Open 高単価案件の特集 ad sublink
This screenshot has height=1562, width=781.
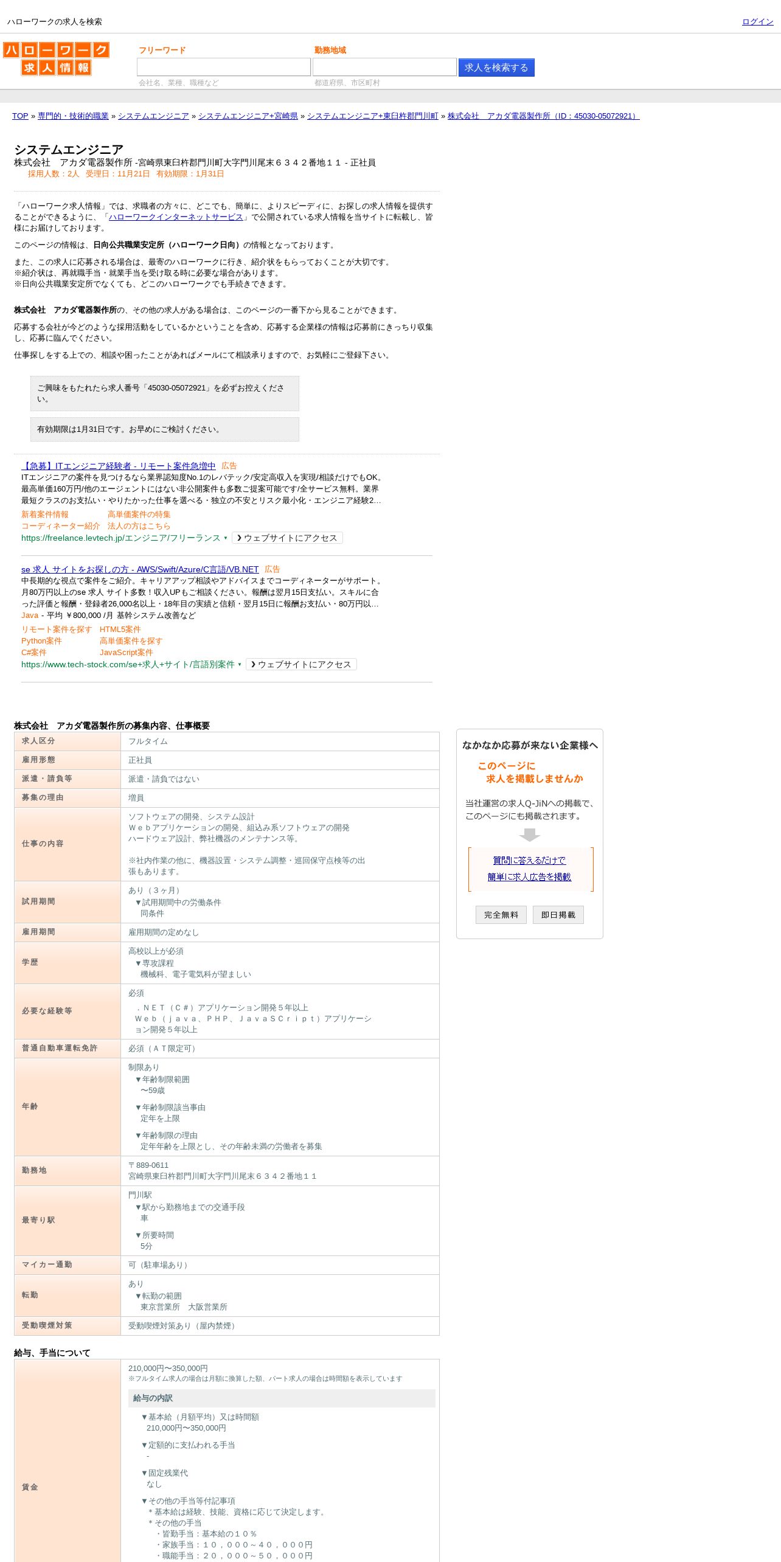point(139,515)
